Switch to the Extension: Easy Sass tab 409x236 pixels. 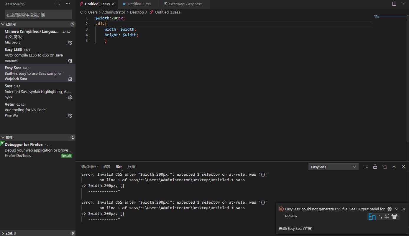pos(185,4)
